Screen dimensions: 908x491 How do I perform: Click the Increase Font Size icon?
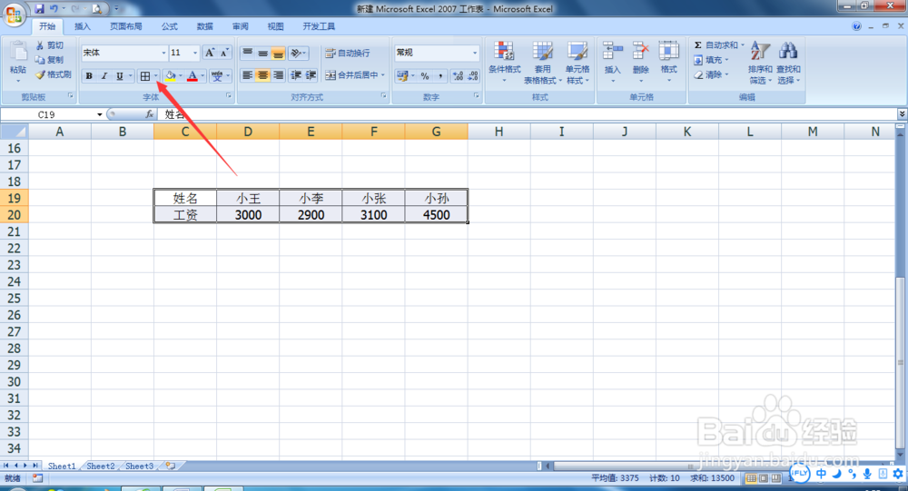(x=211, y=53)
